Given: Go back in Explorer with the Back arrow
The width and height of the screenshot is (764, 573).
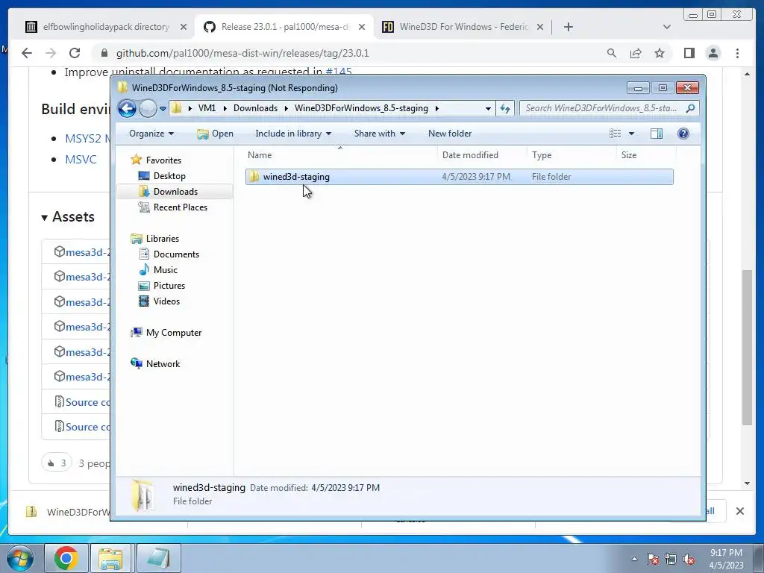Looking at the screenshot, I should tap(127, 108).
